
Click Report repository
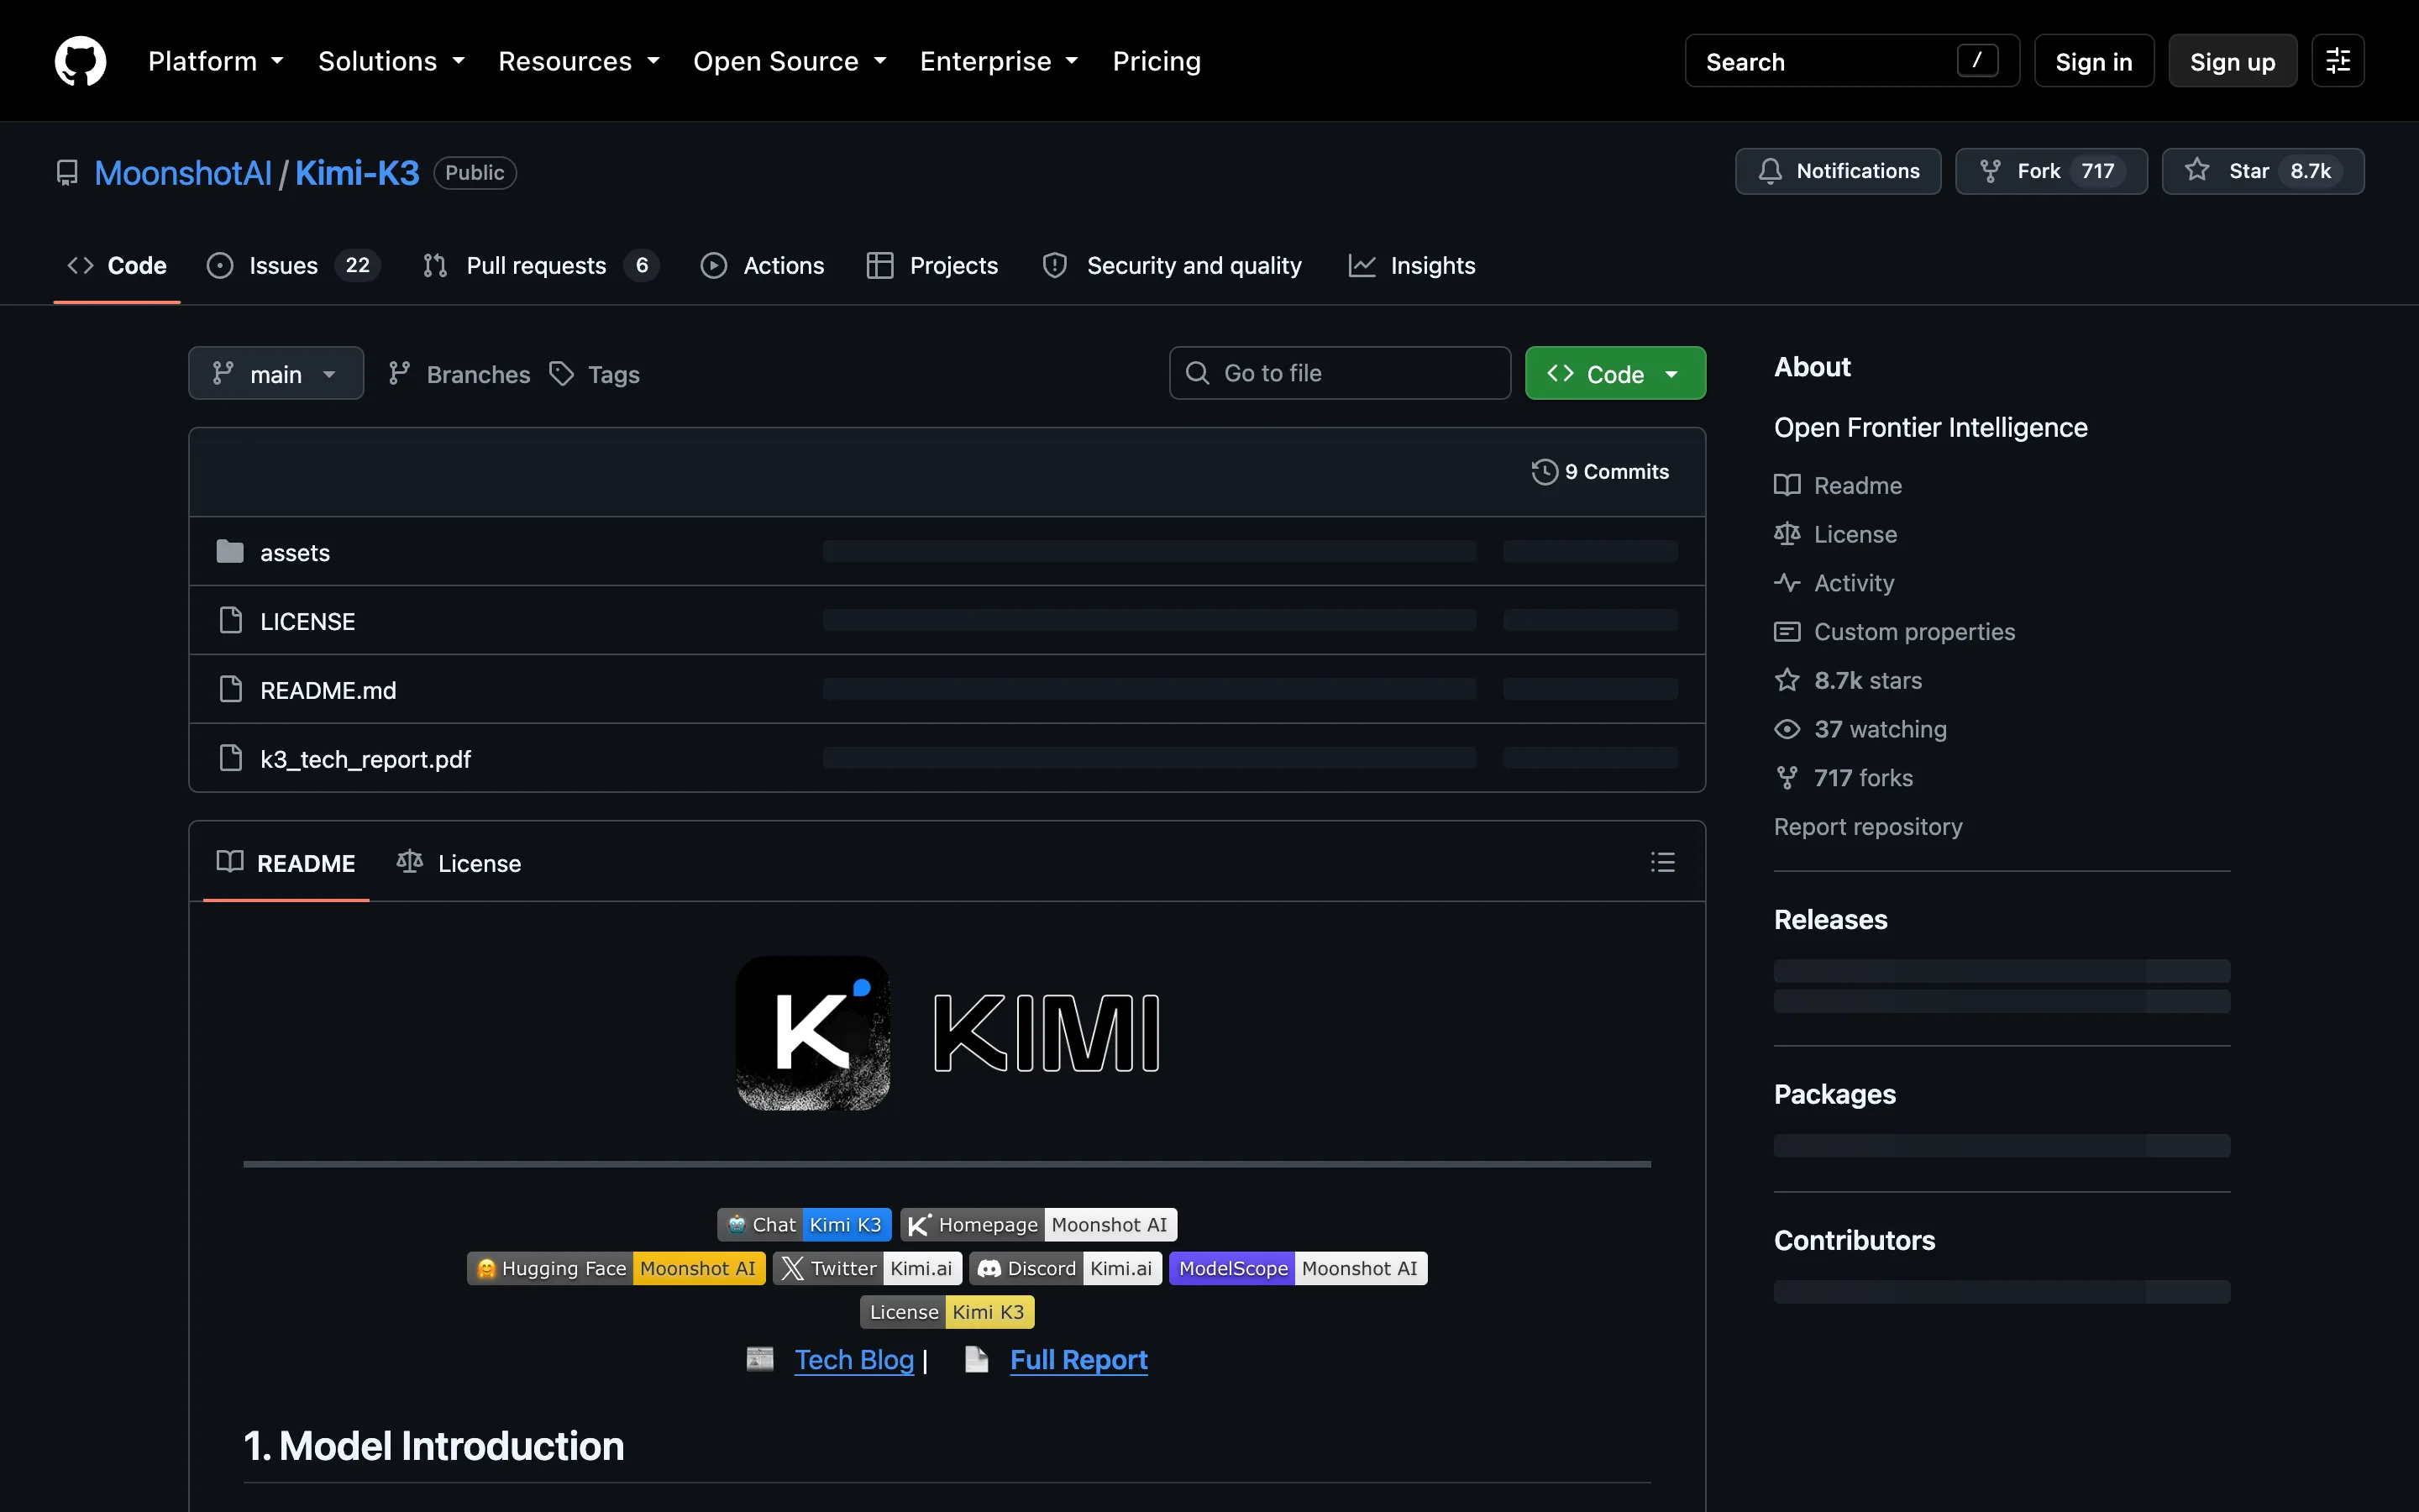(x=1867, y=826)
